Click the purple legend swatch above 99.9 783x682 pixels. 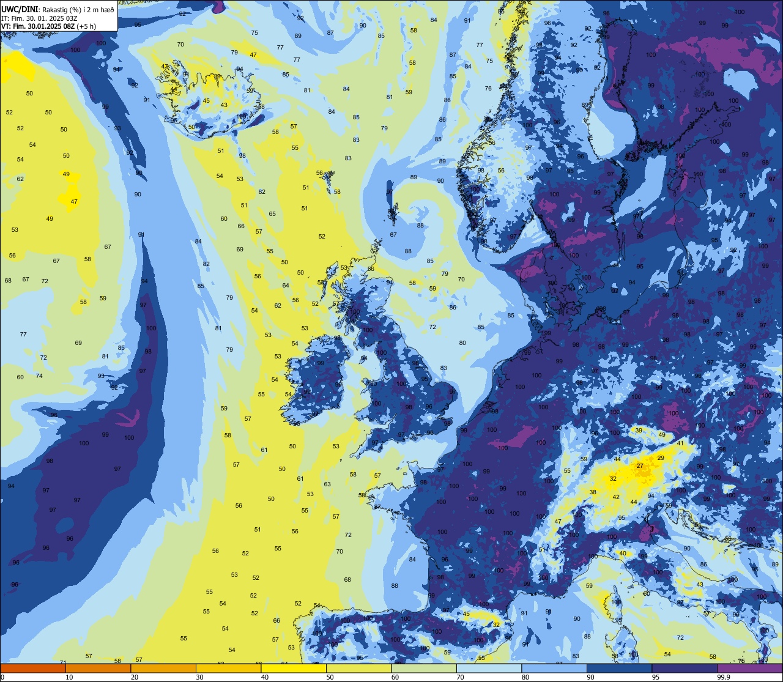click(749, 668)
